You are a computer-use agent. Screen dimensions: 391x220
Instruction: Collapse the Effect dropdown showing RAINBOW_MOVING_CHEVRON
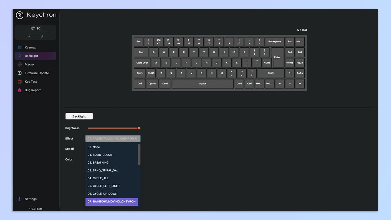tap(113, 139)
